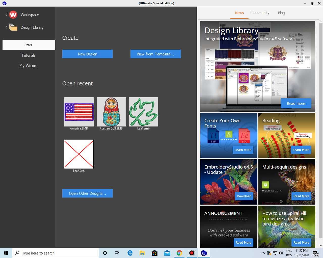Read More on the Announcement card
Viewport: 323px width, 258px height.
(x=244, y=243)
